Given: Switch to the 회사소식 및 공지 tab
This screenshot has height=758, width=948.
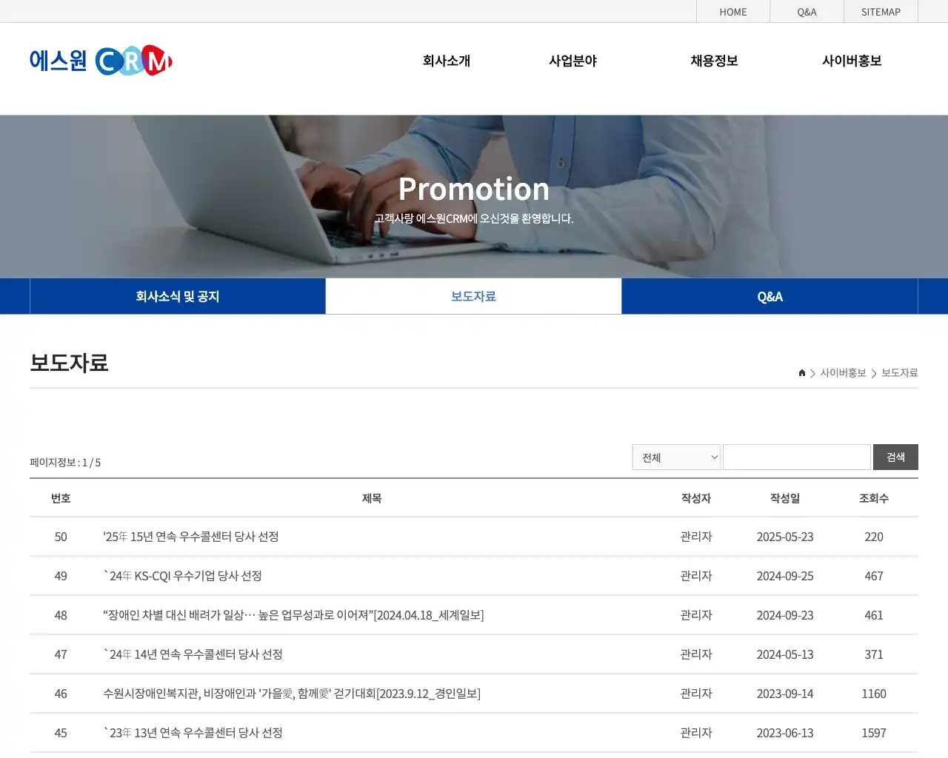Looking at the screenshot, I should (177, 296).
